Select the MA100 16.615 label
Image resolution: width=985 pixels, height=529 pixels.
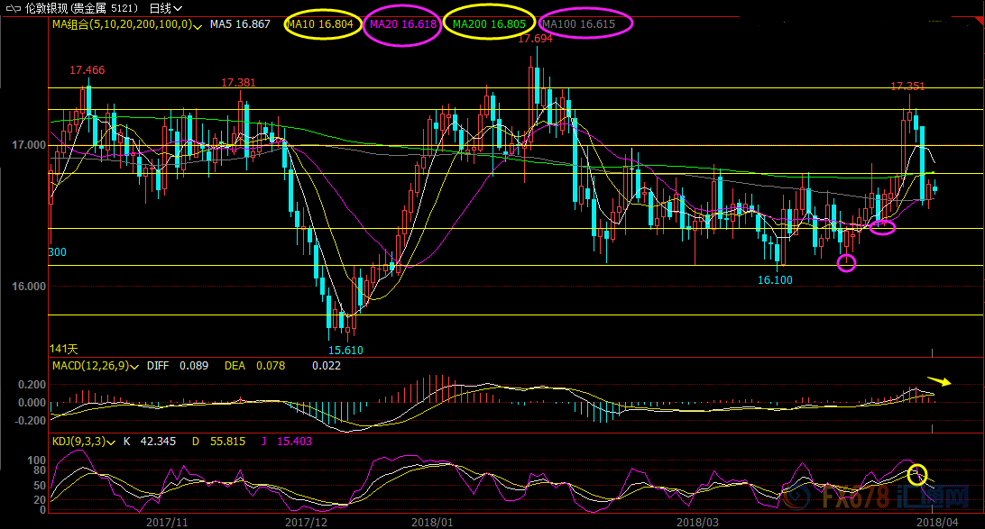pyautogui.click(x=578, y=24)
